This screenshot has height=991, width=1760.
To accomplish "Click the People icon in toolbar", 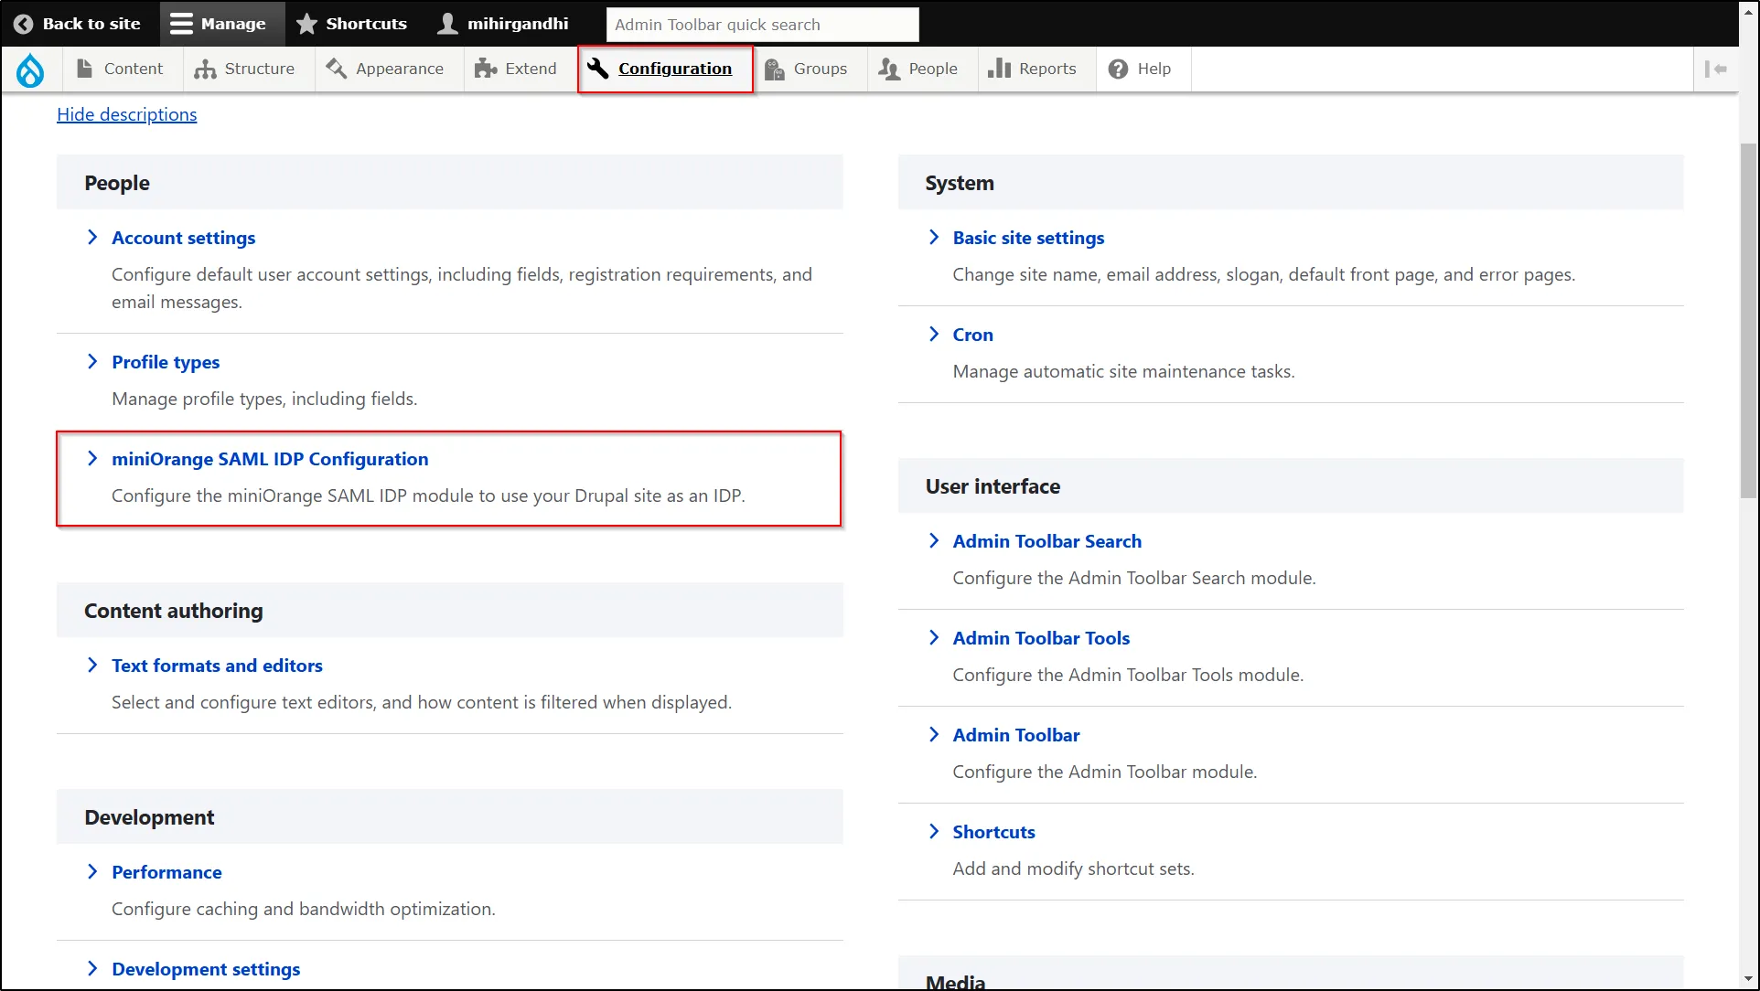I will coord(888,68).
